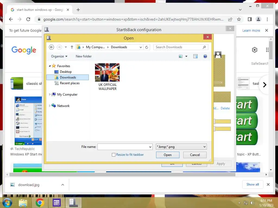Go up one folder level
The image size is (278, 208).
click(72, 47)
